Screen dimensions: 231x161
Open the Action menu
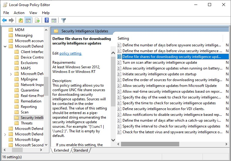point(19,13)
